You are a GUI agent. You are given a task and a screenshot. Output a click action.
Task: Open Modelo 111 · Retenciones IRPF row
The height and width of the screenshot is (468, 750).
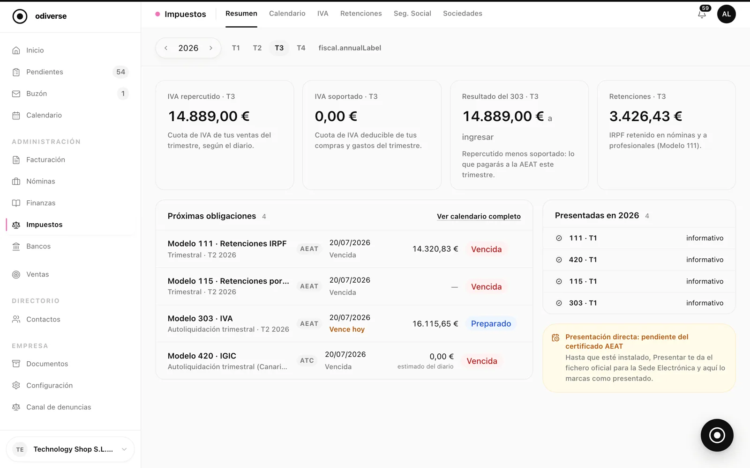pyautogui.click(x=344, y=249)
